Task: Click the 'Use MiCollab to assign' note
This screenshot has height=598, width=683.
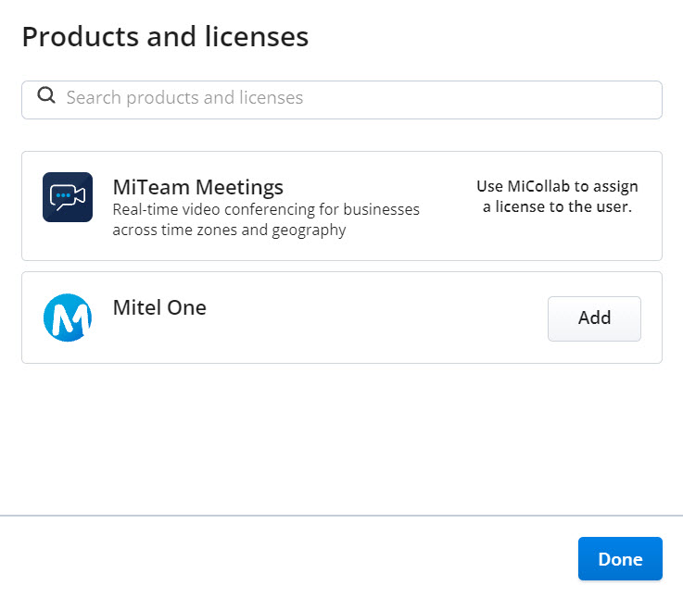Action: pos(557,186)
